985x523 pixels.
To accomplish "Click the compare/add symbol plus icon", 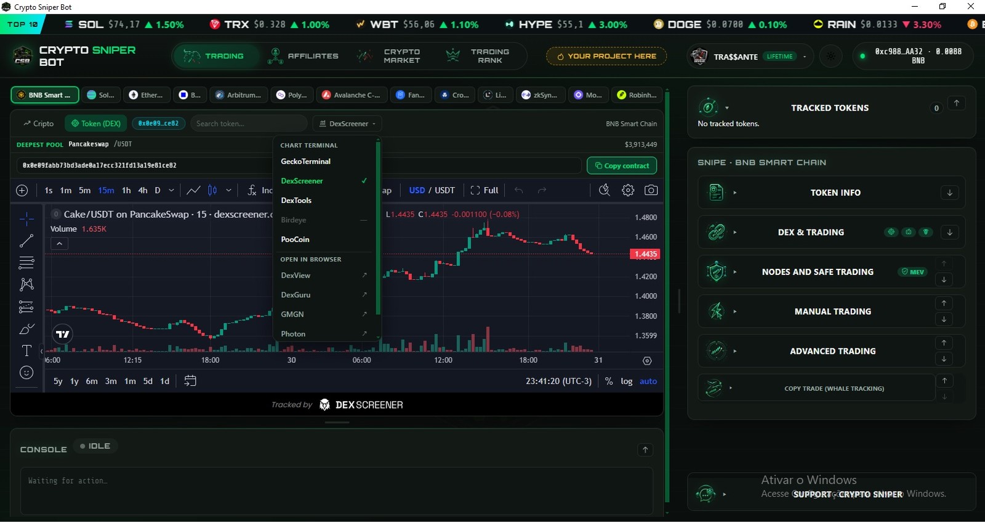I will (x=22, y=190).
